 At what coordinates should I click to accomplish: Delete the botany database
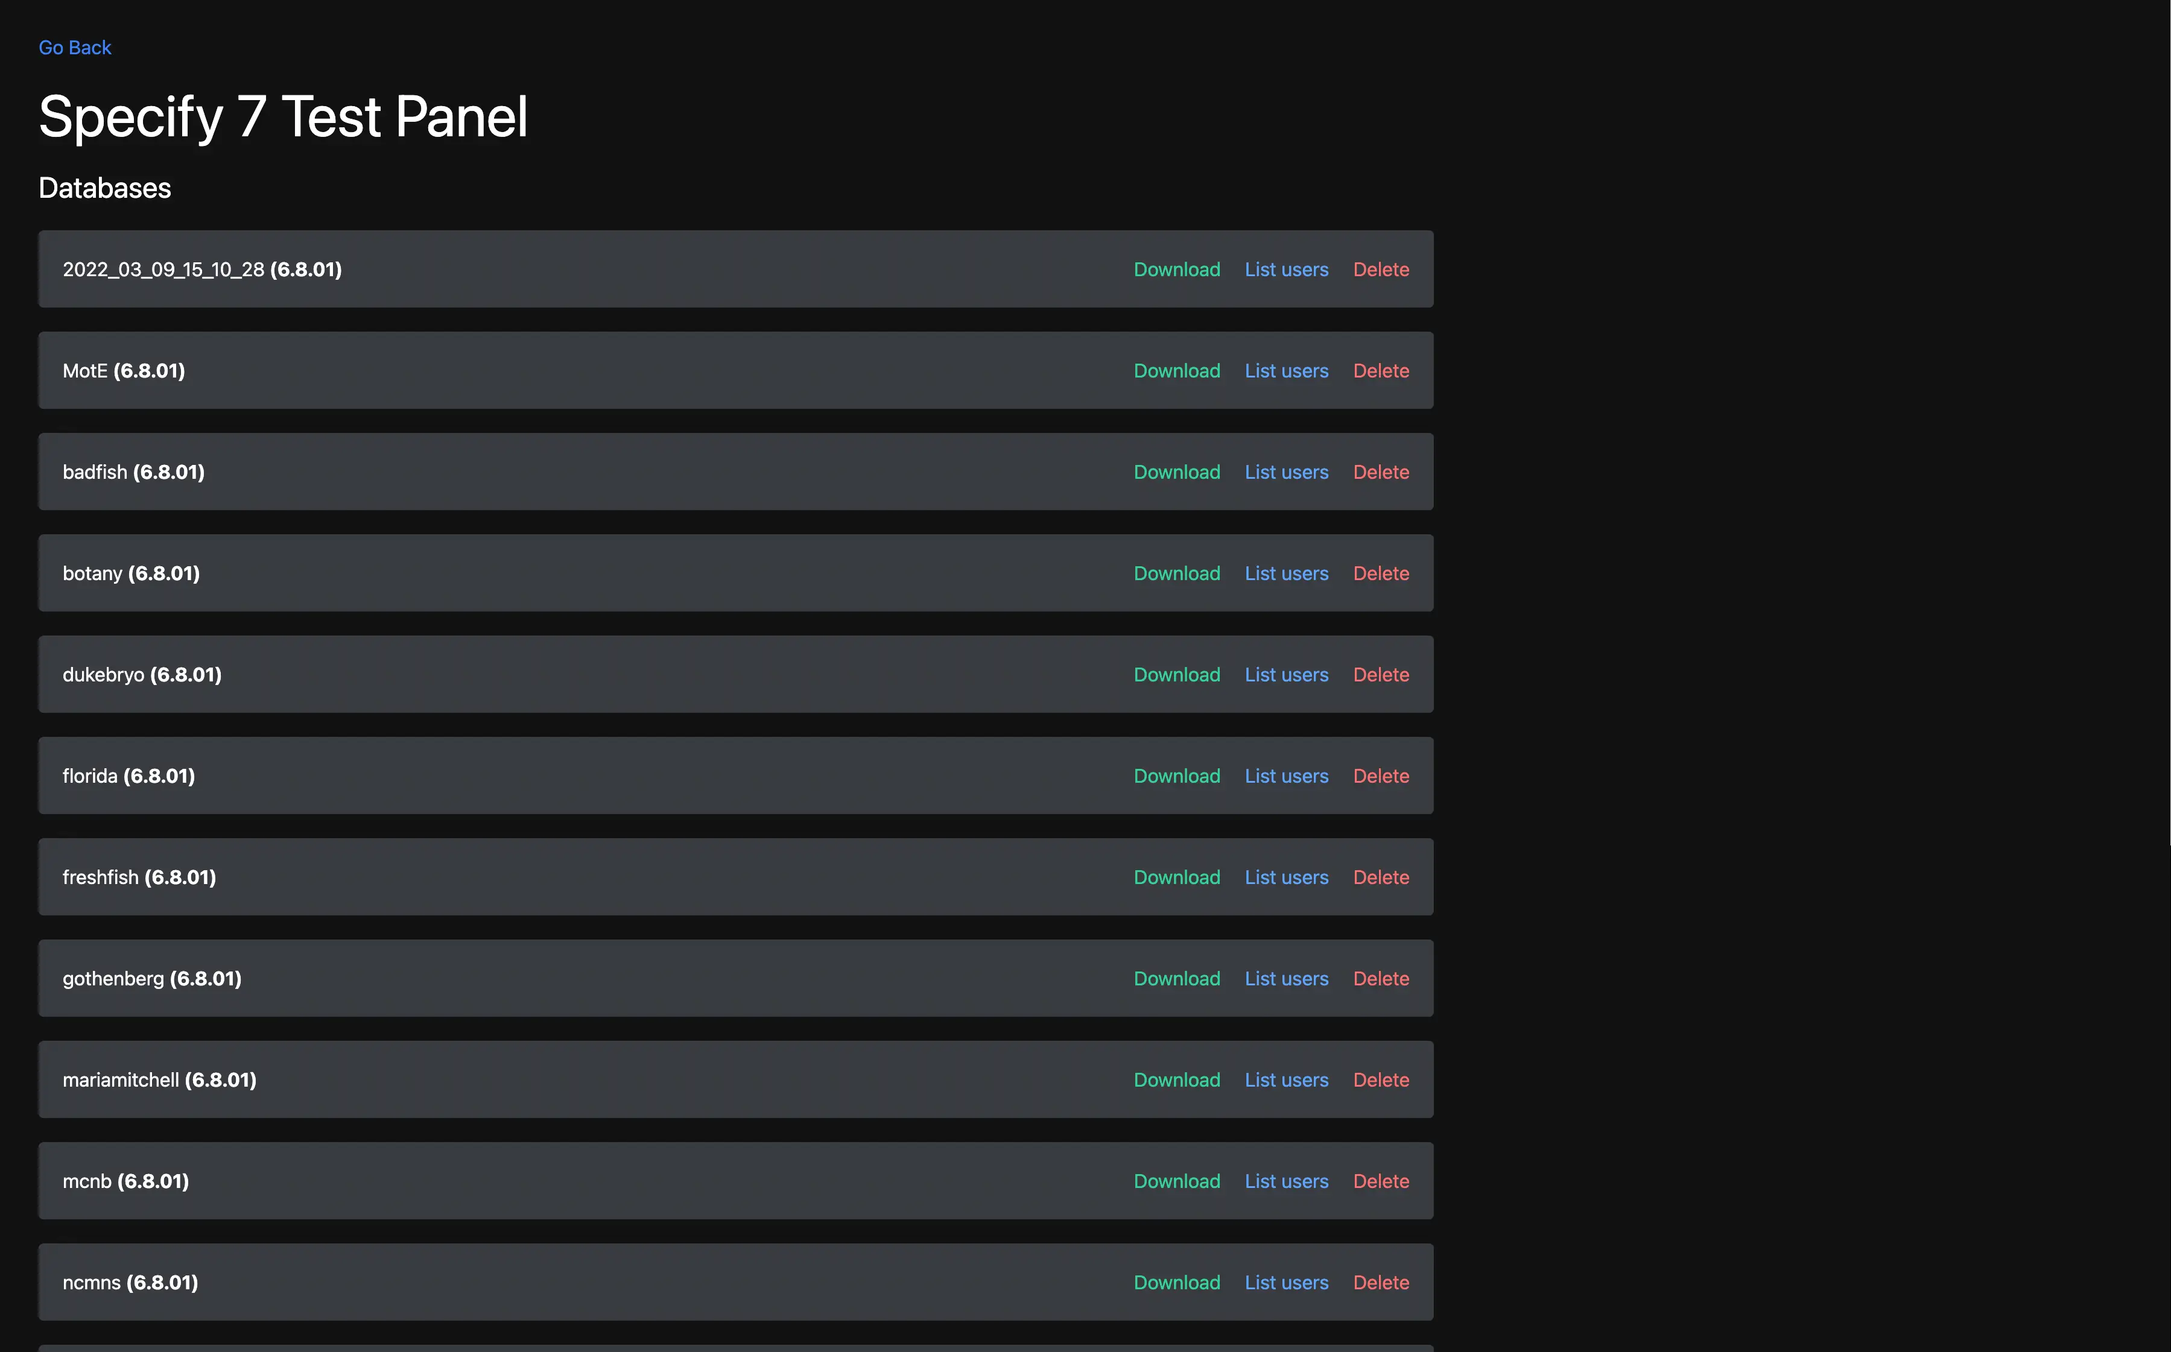point(1380,573)
